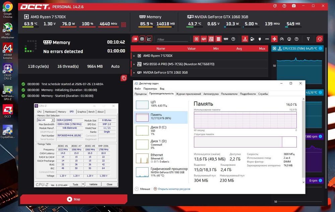
Task: Select CPUID CPU-Z desktop icon
Action: pyautogui.click(x=7, y=72)
